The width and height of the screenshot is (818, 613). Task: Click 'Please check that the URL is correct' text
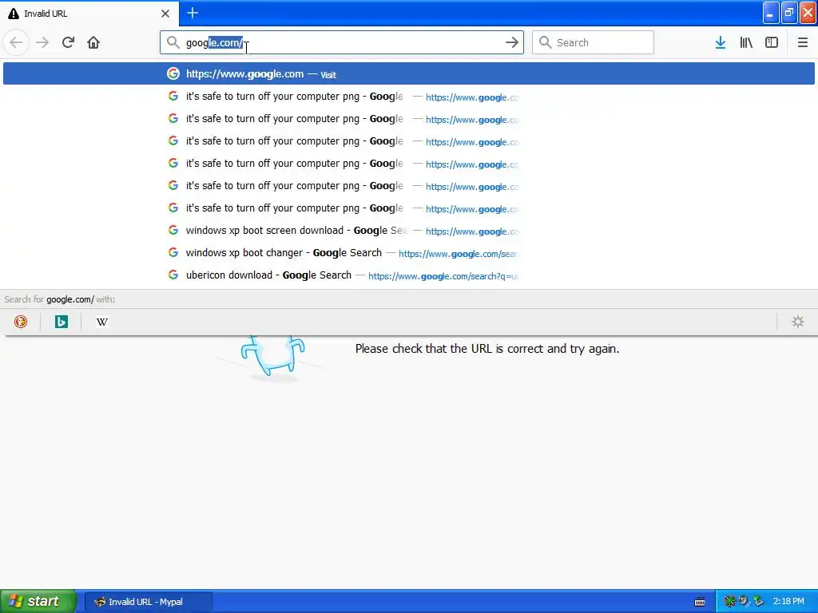click(487, 349)
